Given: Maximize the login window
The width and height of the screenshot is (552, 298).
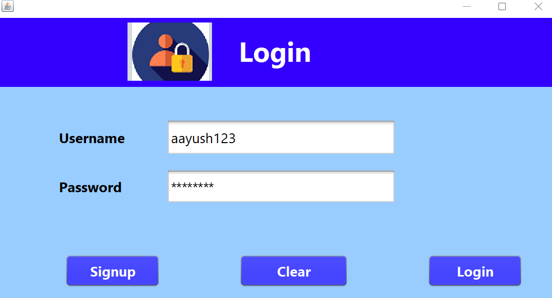Looking at the screenshot, I should point(502,6).
